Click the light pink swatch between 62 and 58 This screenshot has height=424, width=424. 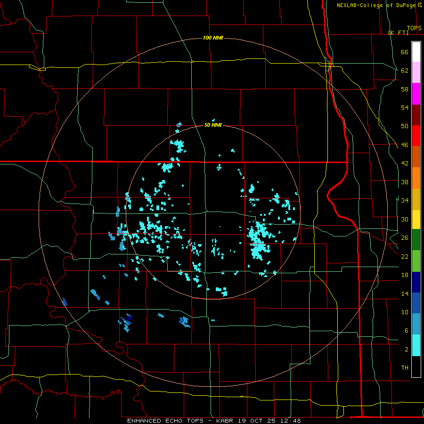pos(416,72)
